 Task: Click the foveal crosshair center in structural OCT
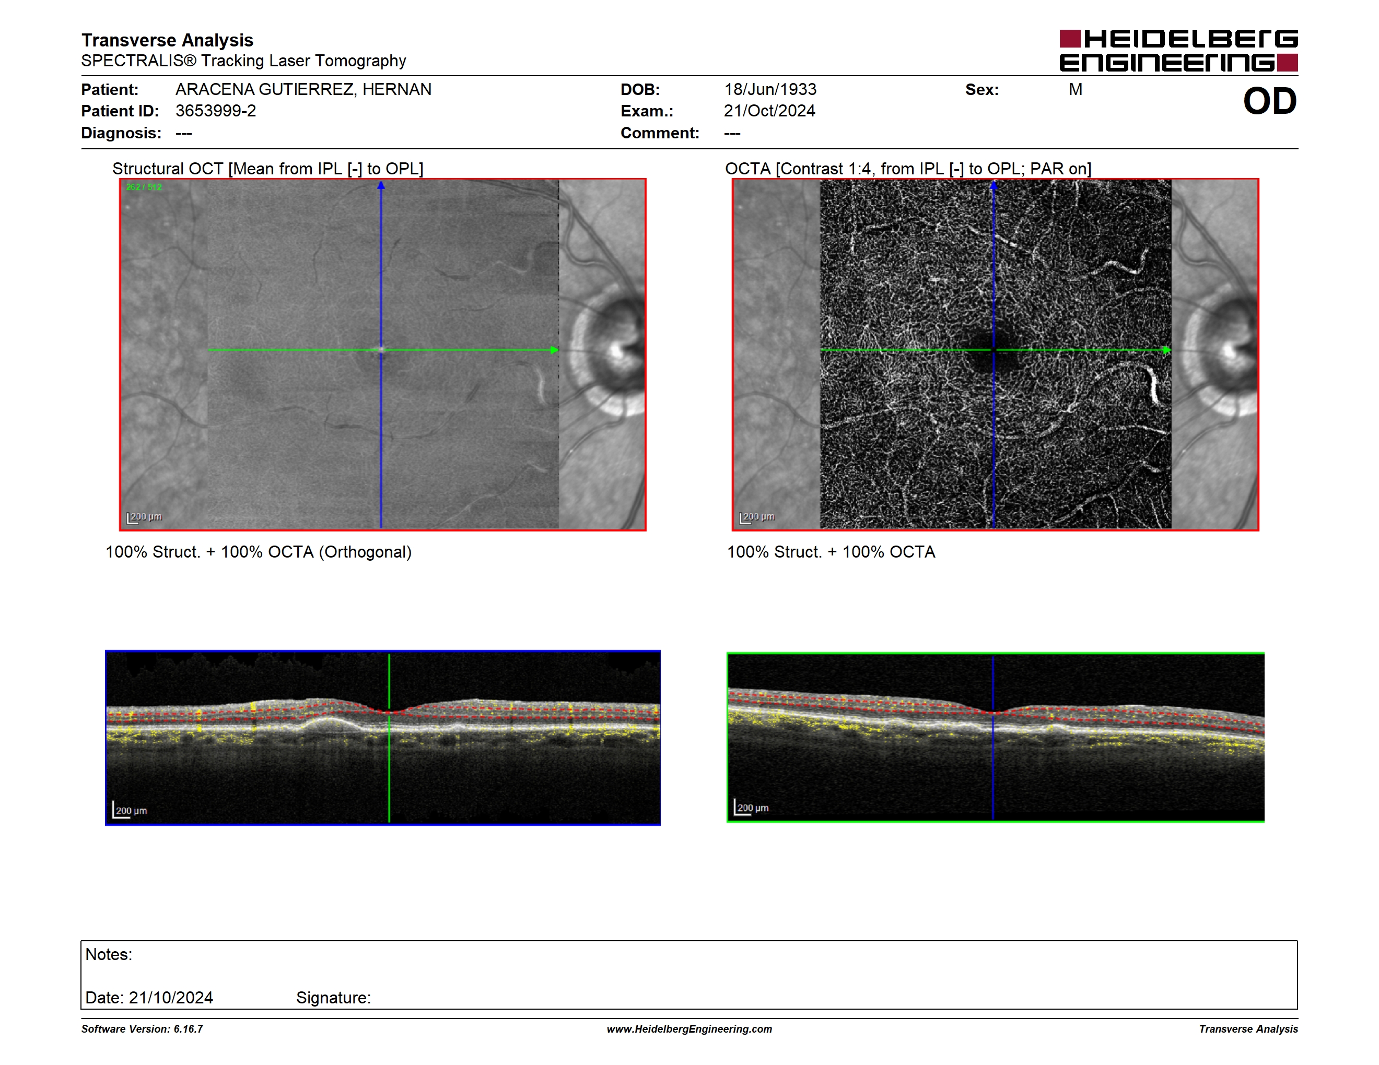point(381,350)
